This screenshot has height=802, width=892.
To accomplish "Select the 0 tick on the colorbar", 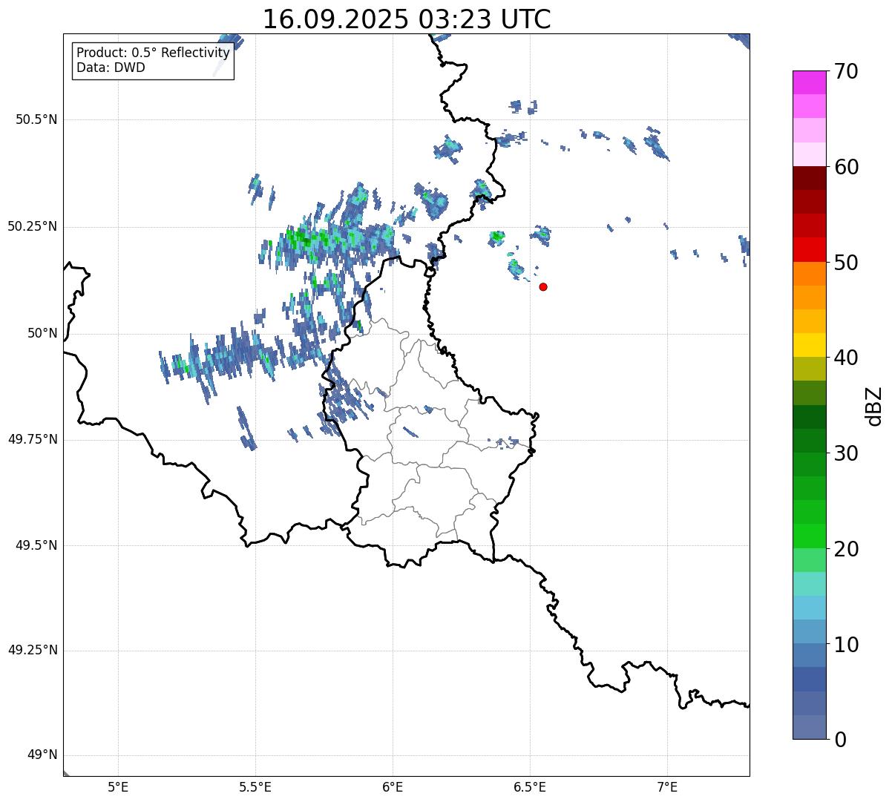I will 833,740.
